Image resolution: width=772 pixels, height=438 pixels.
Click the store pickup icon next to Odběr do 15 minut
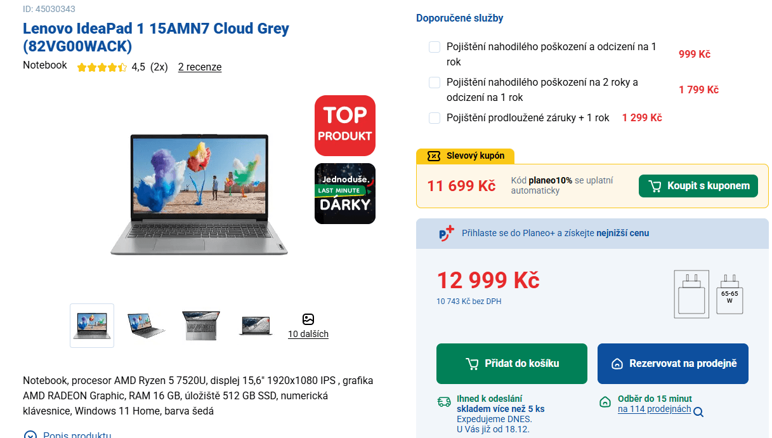click(605, 401)
